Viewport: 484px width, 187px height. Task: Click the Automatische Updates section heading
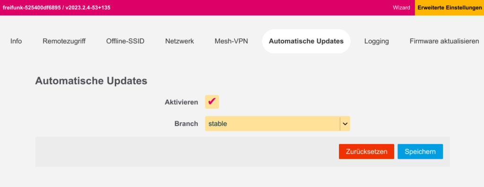click(91, 81)
